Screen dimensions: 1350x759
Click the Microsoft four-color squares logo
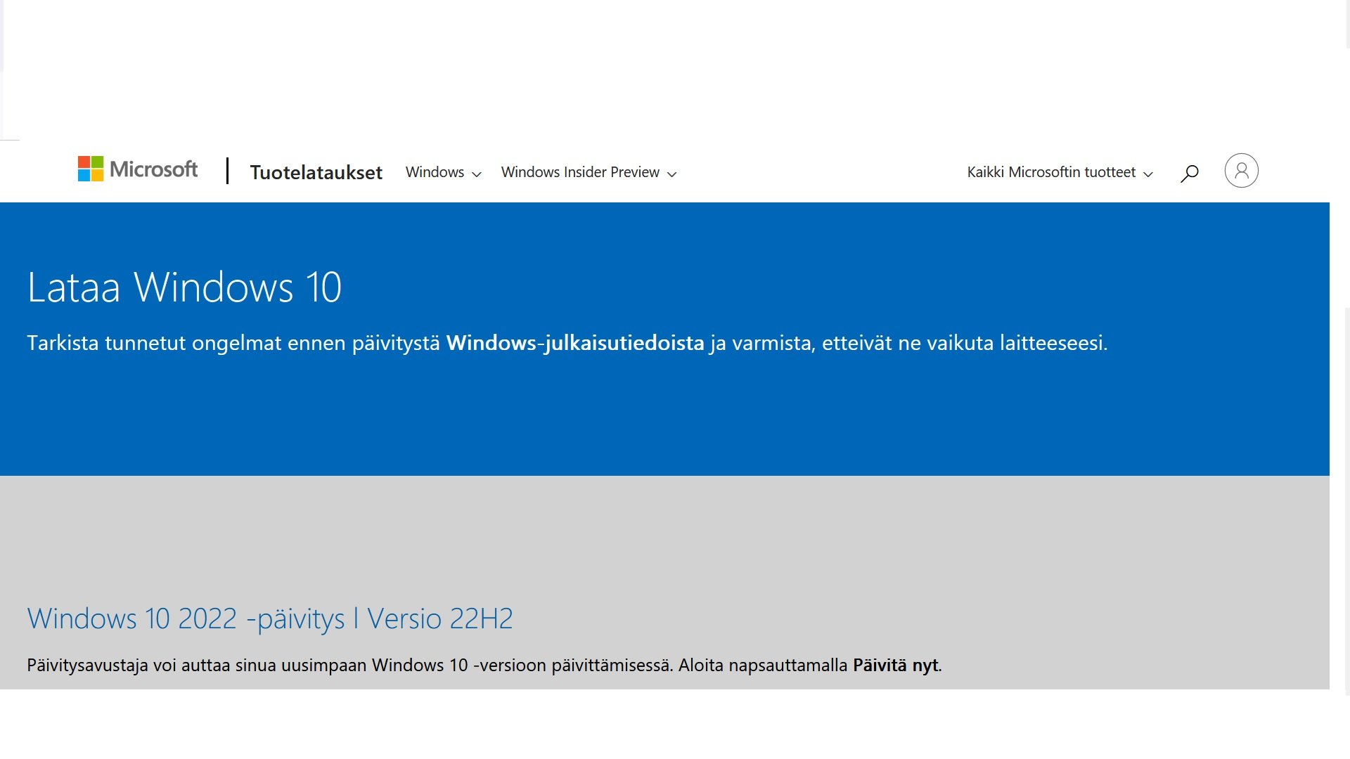(91, 169)
